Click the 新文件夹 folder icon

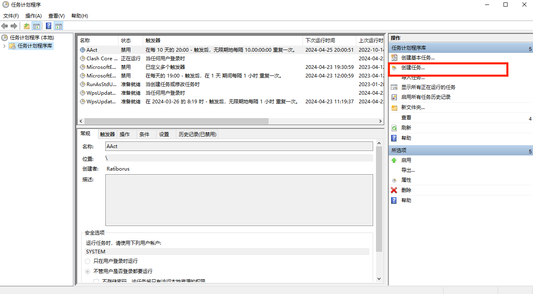click(x=394, y=107)
